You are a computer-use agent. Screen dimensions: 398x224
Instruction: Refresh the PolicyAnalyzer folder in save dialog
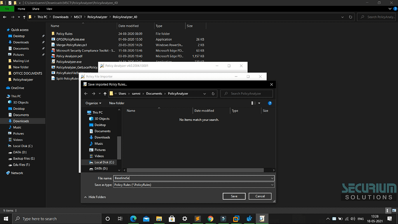point(213,94)
